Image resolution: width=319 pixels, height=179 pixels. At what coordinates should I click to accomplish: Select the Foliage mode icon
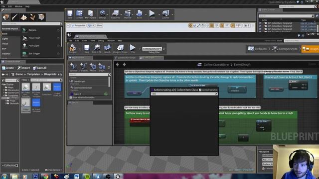[32, 17]
